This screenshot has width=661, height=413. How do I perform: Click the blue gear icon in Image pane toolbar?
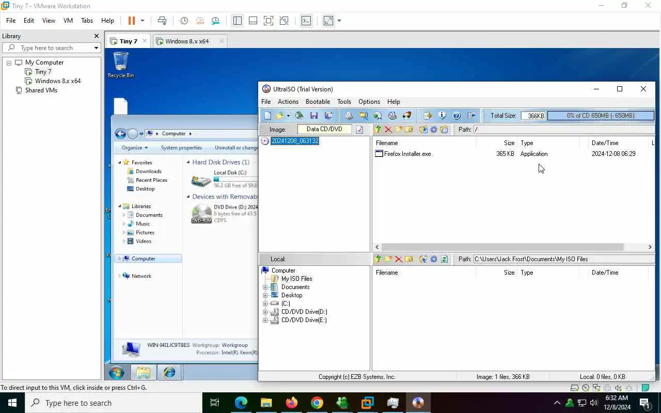click(x=434, y=130)
